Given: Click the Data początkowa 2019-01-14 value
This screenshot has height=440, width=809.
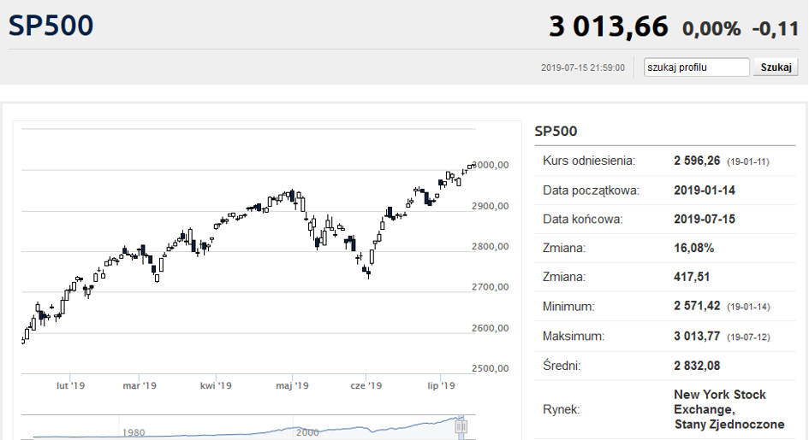Looking at the screenshot, I should [705, 191].
